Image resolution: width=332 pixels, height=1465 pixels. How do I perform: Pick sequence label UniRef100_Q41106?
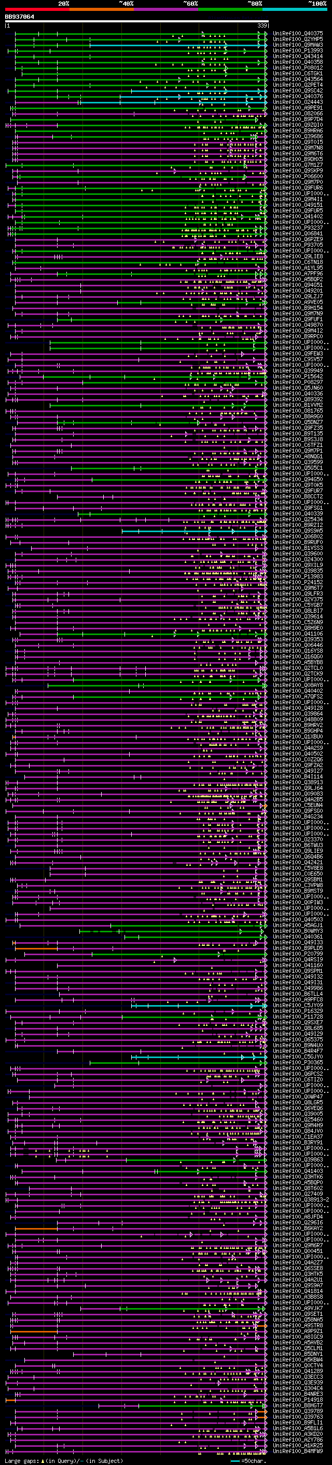pyautogui.click(x=298, y=633)
